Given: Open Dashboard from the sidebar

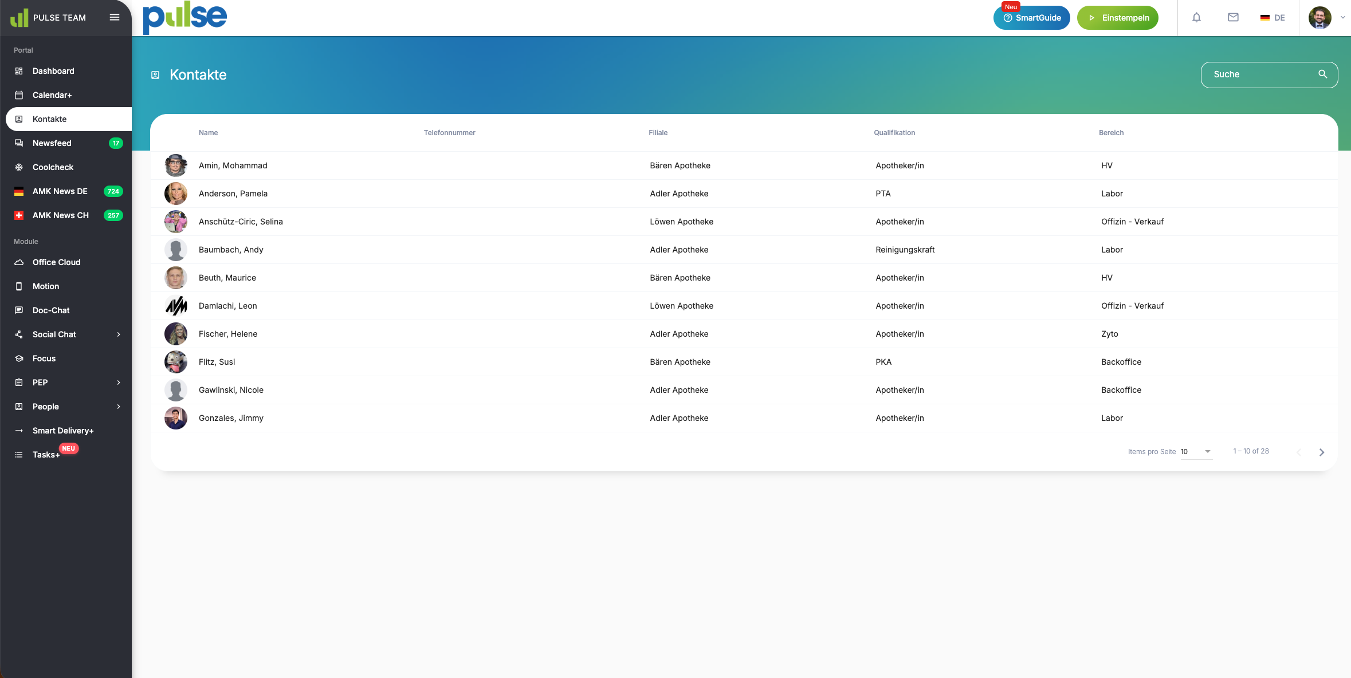Looking at the screenshot, I should 53,71.
